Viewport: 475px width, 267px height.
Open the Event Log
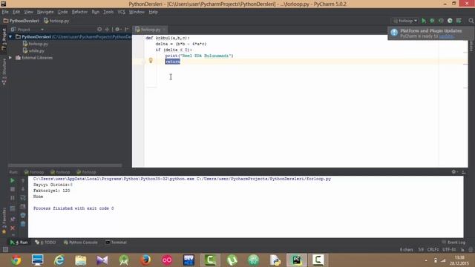pyautogui.click(x=453, y=243)
